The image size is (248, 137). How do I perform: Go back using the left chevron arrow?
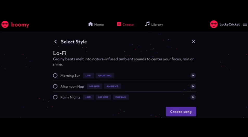(x=55, y=42)
